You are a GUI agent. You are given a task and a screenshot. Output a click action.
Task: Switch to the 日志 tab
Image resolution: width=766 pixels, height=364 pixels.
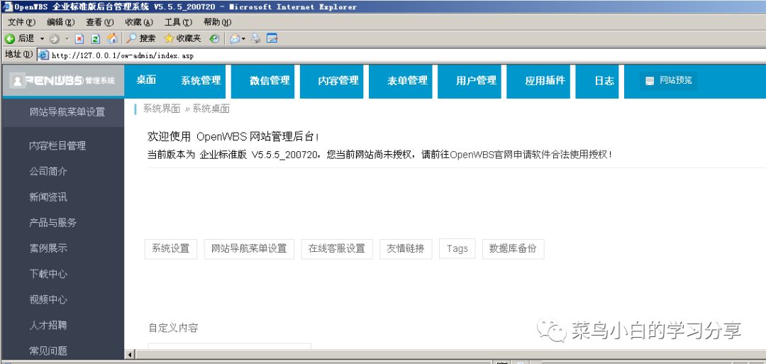tap(604, 81)
